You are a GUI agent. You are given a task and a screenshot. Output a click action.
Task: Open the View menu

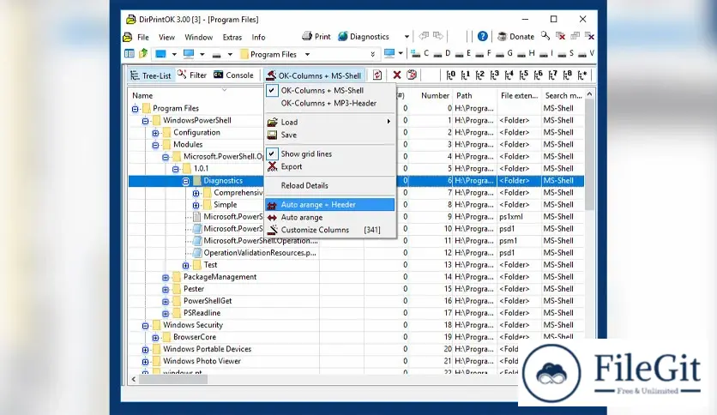pos(166,38)
